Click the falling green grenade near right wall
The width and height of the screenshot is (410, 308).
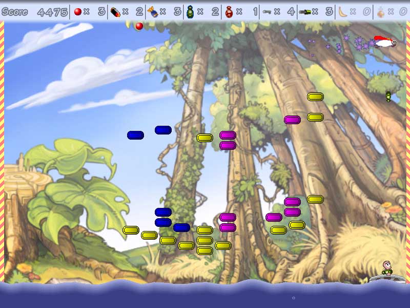[388, 96]
